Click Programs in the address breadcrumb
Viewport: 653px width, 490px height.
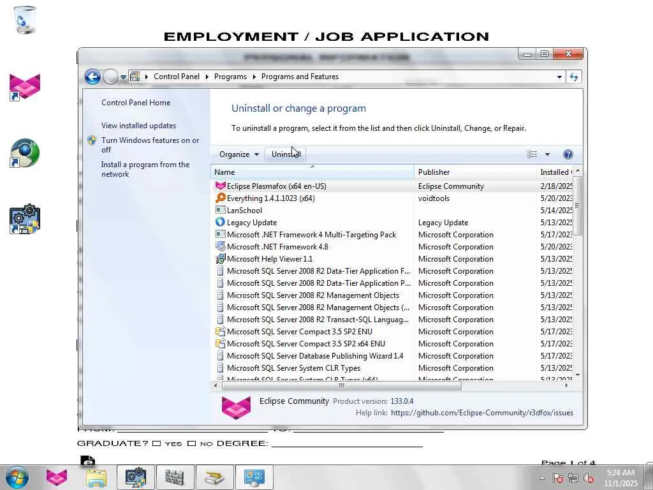[230, 77]
